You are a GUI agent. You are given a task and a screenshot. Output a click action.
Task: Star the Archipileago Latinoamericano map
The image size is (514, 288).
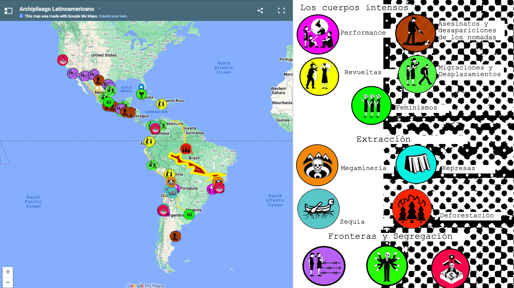click(x=99, y=9)
